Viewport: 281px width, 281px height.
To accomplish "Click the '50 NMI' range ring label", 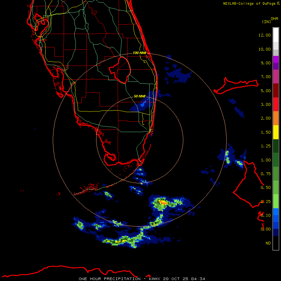I will (140, 96).
